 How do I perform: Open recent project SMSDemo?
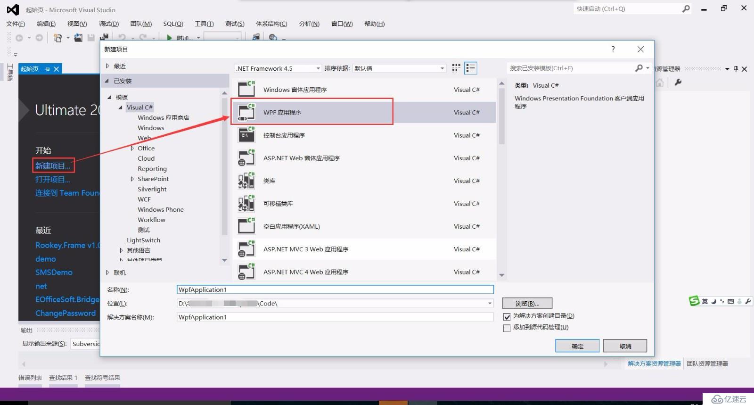(54, 273)
